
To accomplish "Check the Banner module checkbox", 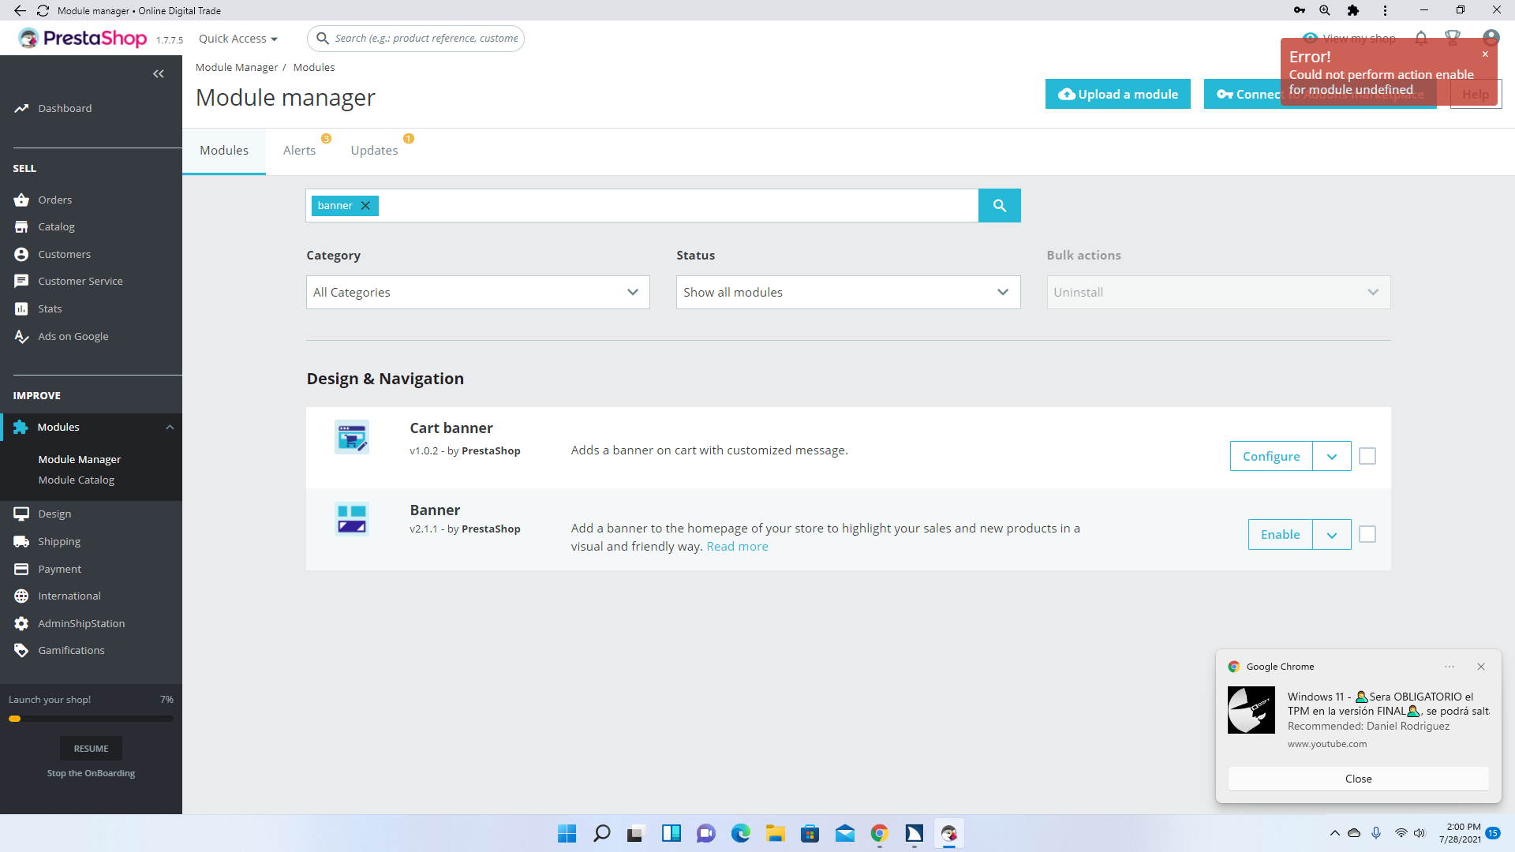I will tap(1367, 534).
